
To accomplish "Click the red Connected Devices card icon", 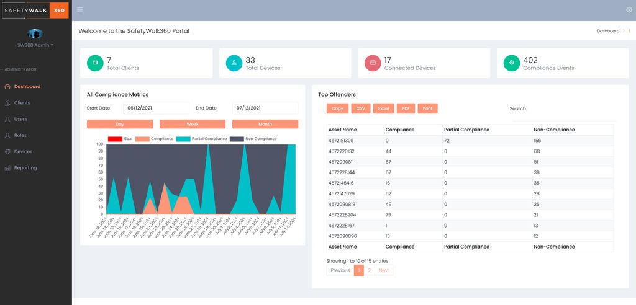I will point(373,63).
